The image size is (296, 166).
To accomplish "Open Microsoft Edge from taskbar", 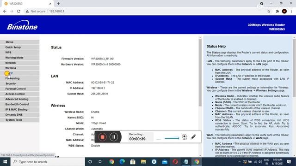I will click(x=122, y=162).
